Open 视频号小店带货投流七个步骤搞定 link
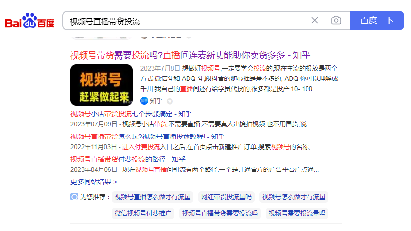Image resolution: width=411 pixels, height=231 pixels. (131, 114)
